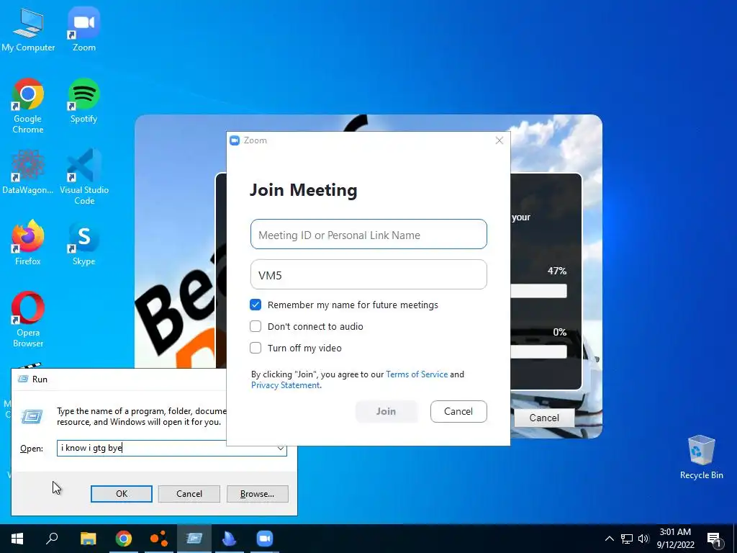This screenshot has height=553, width=737.
Task: Open the Windows Start menu
Action: (x=17, y=539)
